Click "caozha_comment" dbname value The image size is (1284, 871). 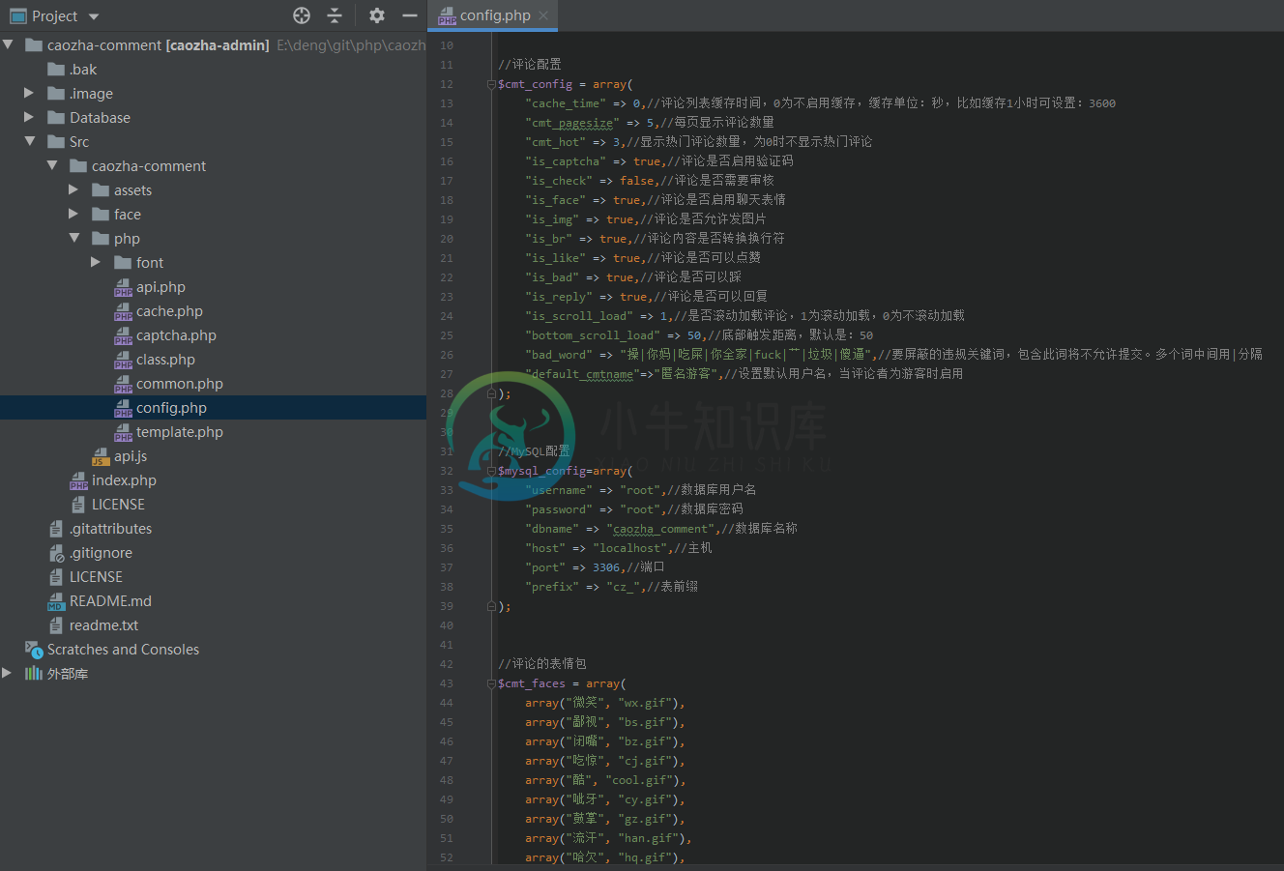coord(660,529)
